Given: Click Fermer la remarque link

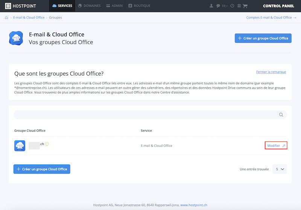Looking at the screenshot, I should coord(271,72).
